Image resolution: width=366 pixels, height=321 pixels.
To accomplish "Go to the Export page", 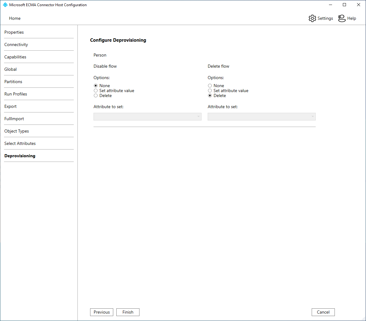I will (x=10, y=107).
